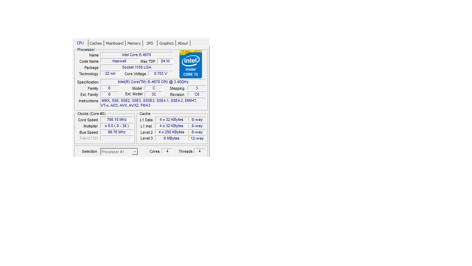Viewport: 472px width, 266px height.
Task: Click the Core Voltage value 0.703 V
Action: pyautogui.click(x=160, y=73)
